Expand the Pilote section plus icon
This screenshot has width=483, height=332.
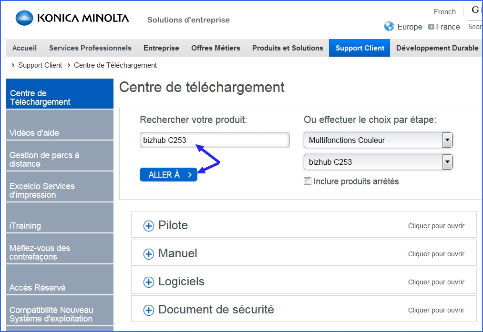(148, 225)
